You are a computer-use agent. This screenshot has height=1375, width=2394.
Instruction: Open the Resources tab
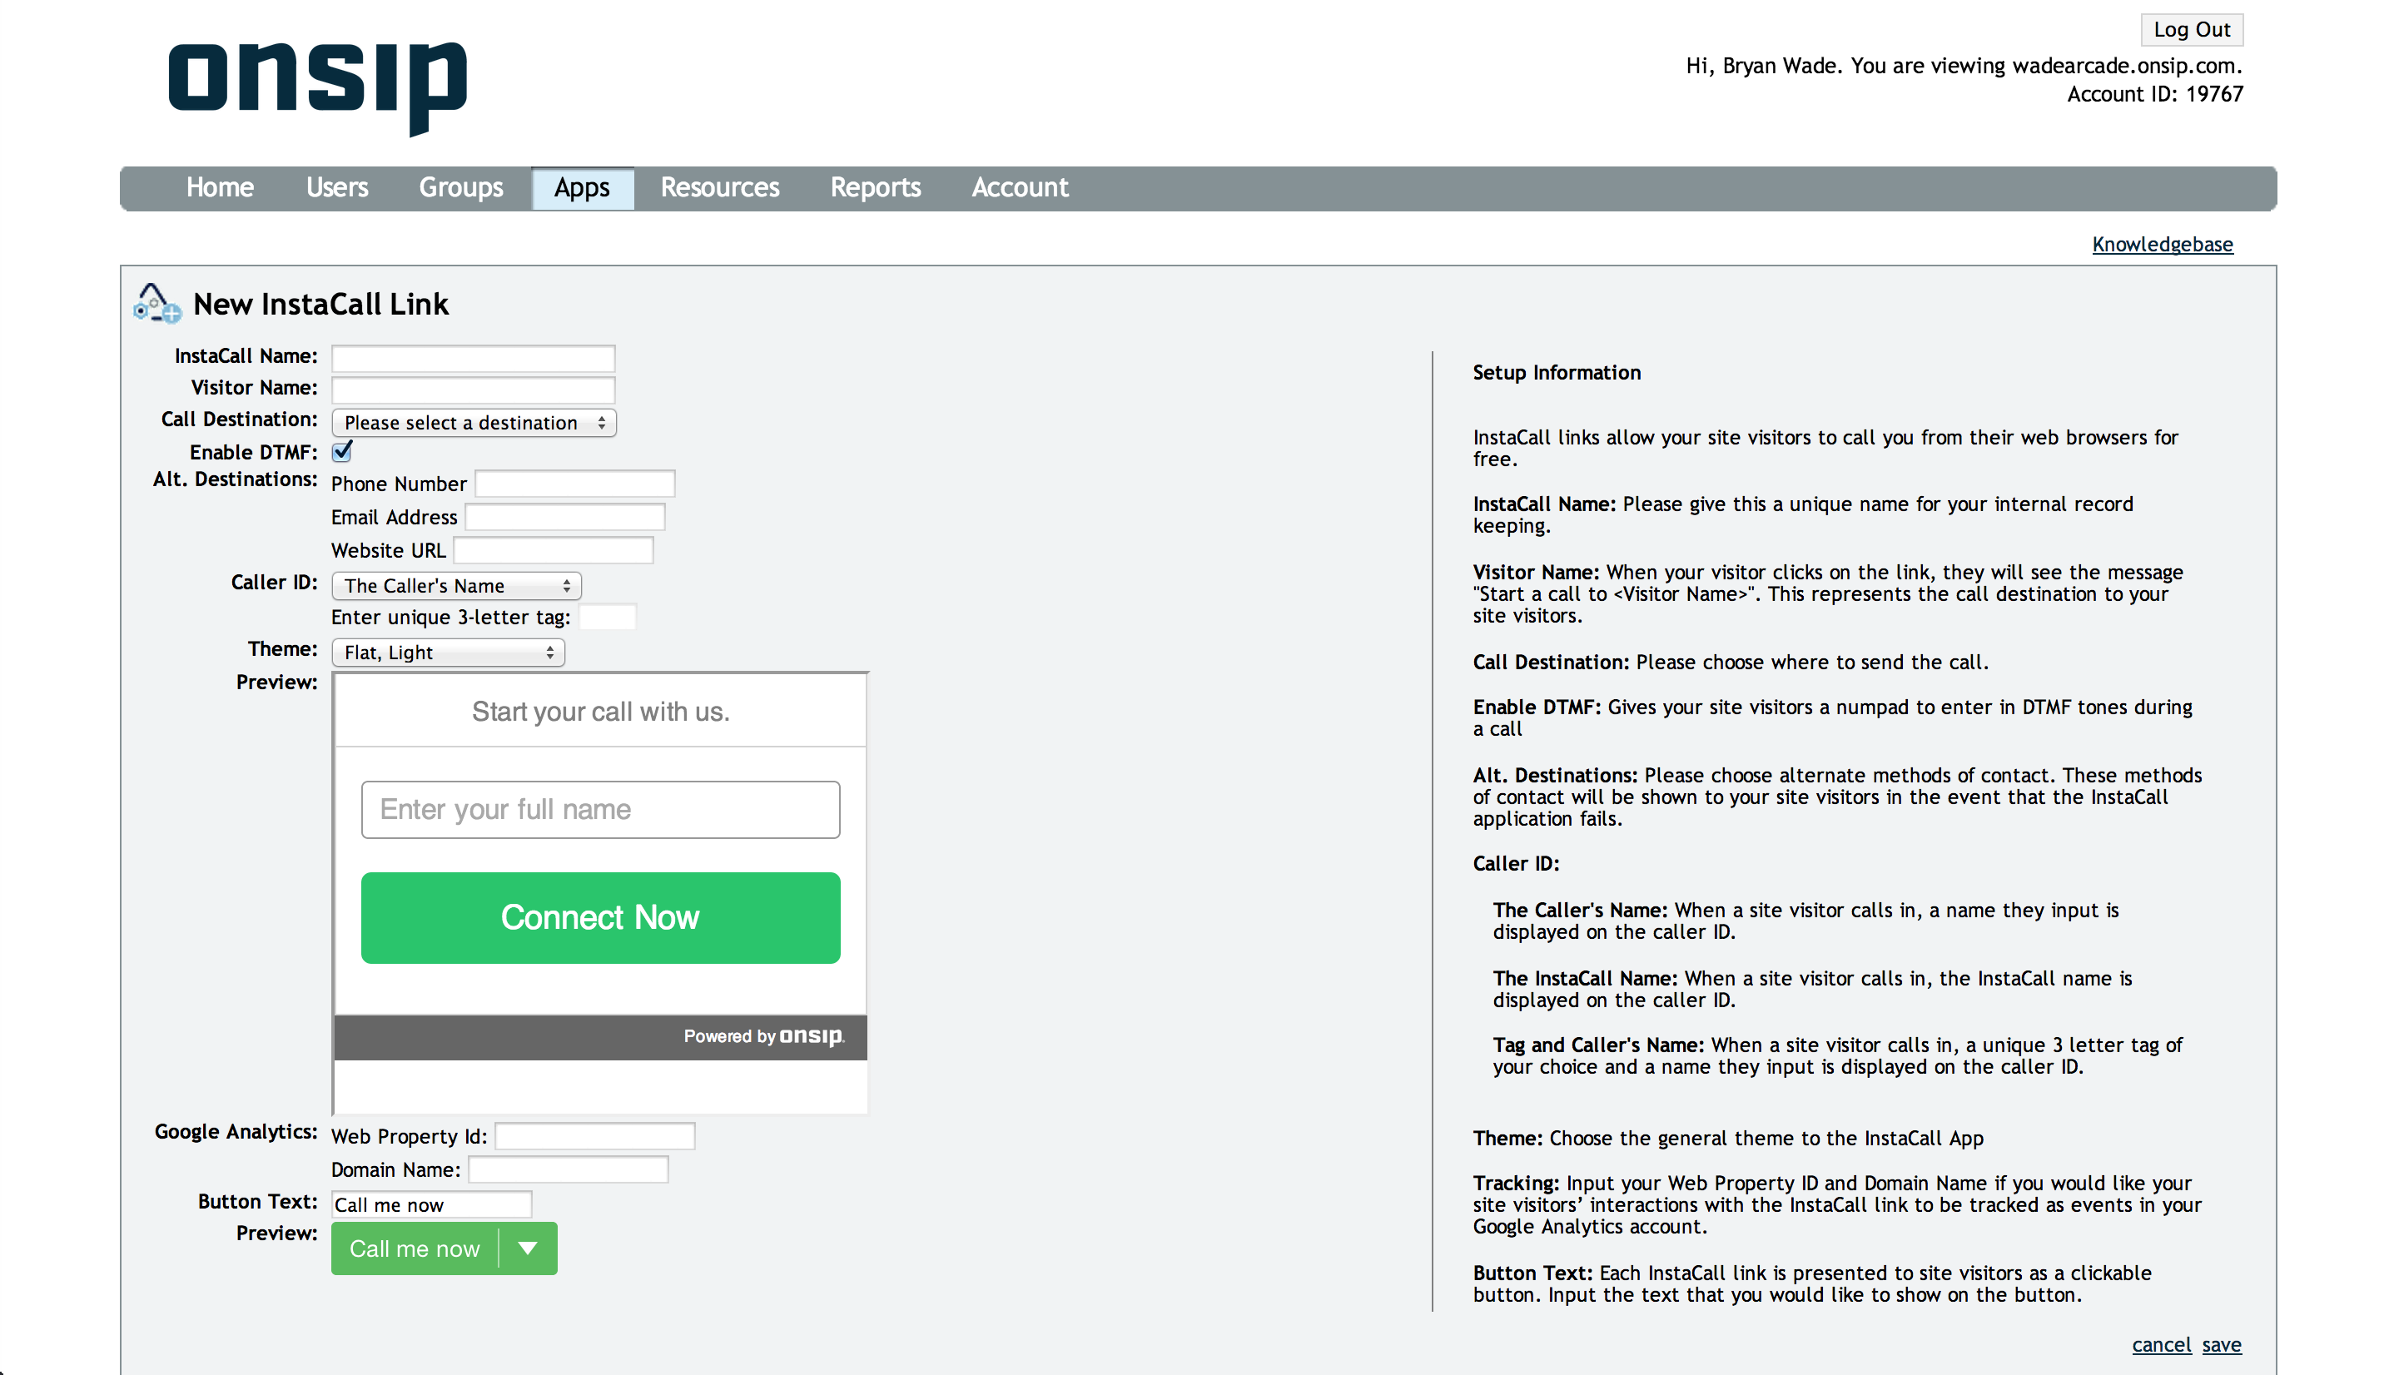[x=720, y=188]
